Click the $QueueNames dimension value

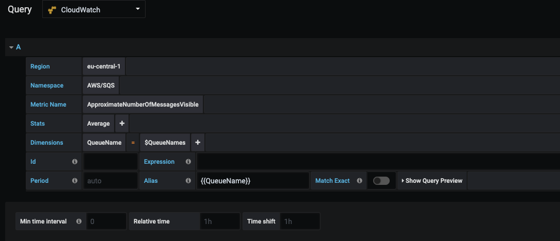coord(165,142)
